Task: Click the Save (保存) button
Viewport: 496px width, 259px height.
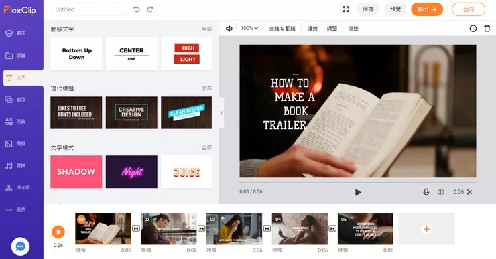Action: point(368,9)
